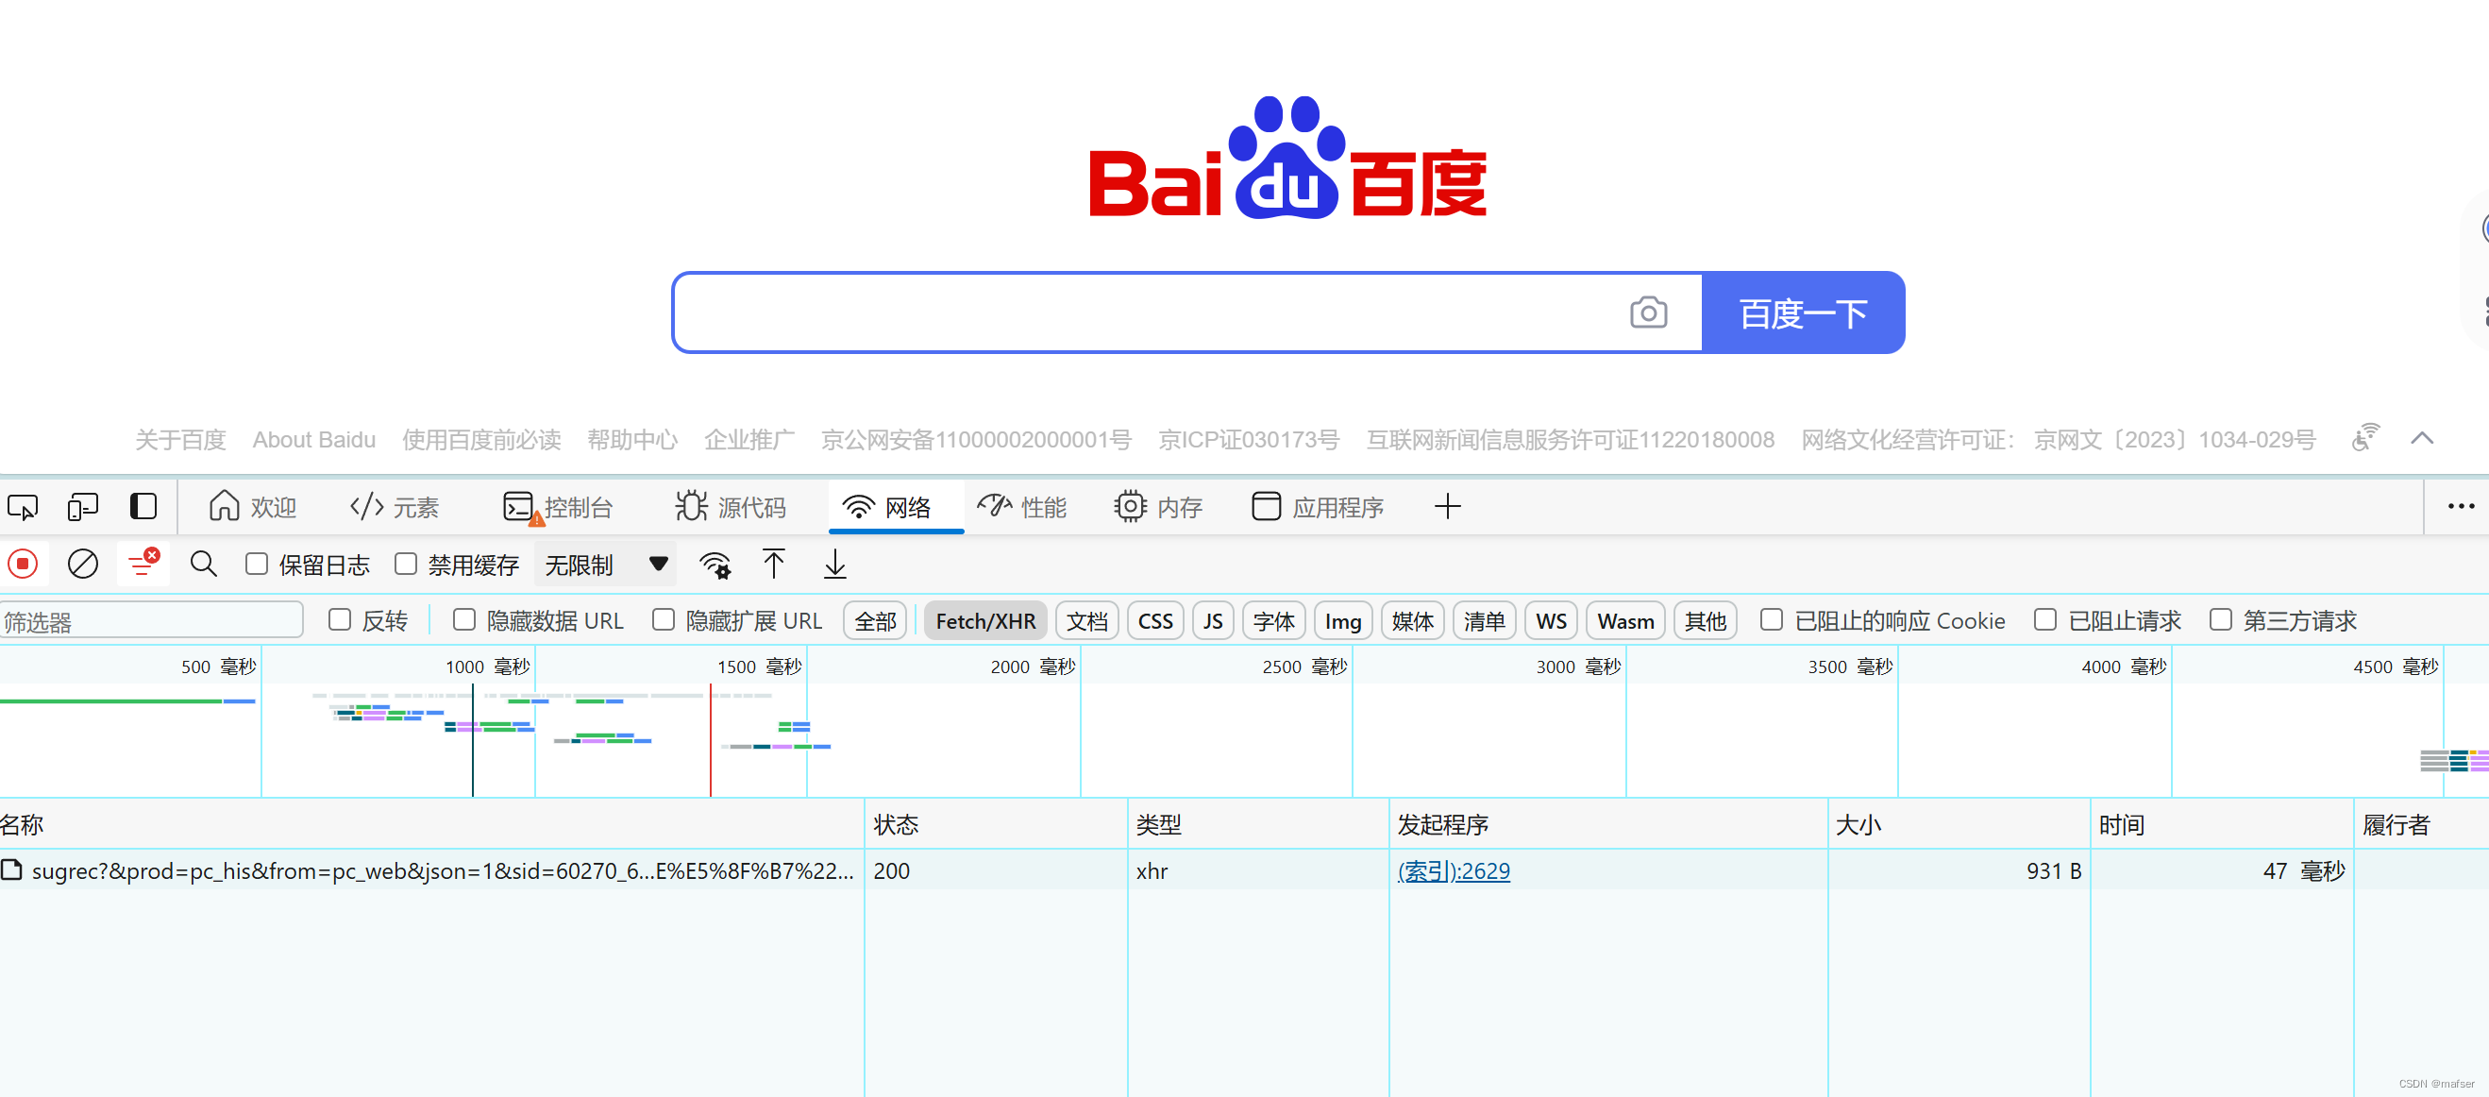Click the export HAR download arrow
The width and height of the screenshot is (2489, 1097).
[834, 564]
